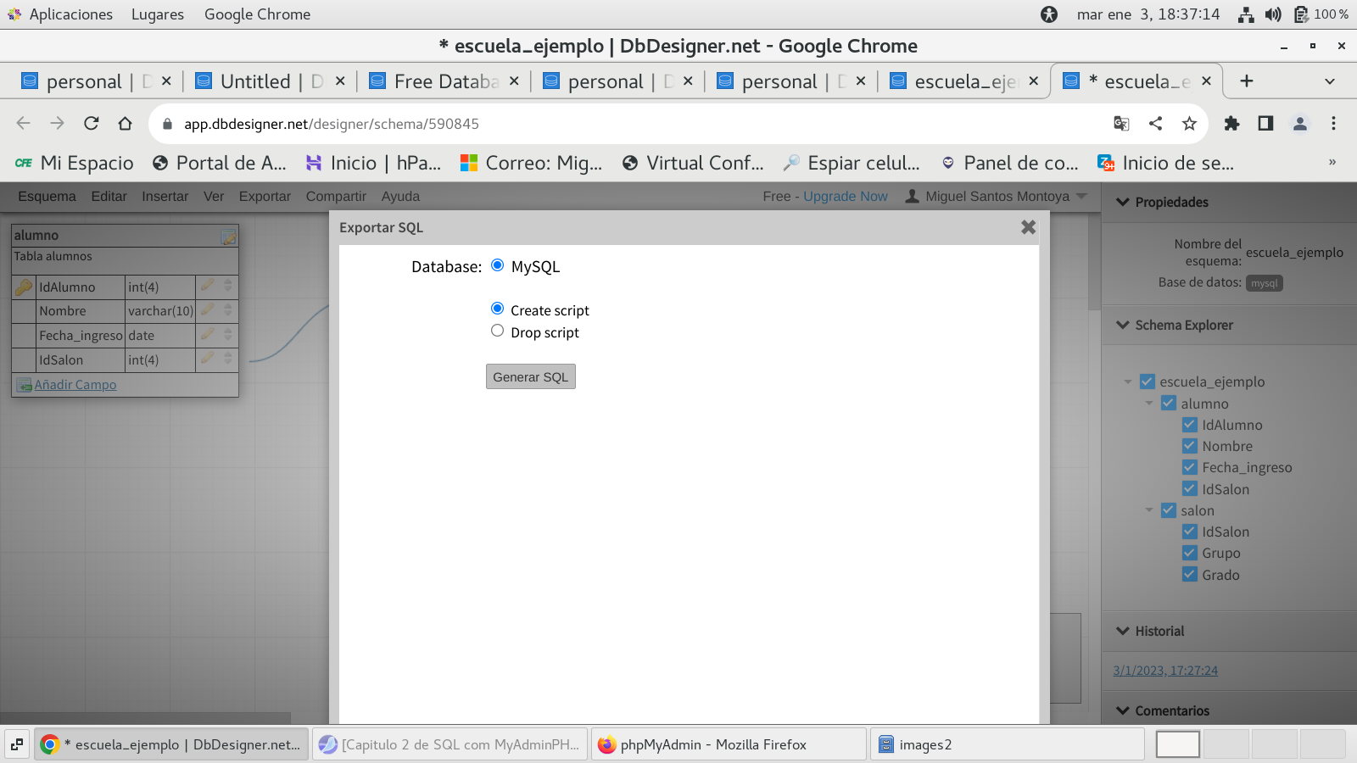Close the Exportar SQL dialog
This screenshot has height=763, width=1357.
click(1028, 227)
